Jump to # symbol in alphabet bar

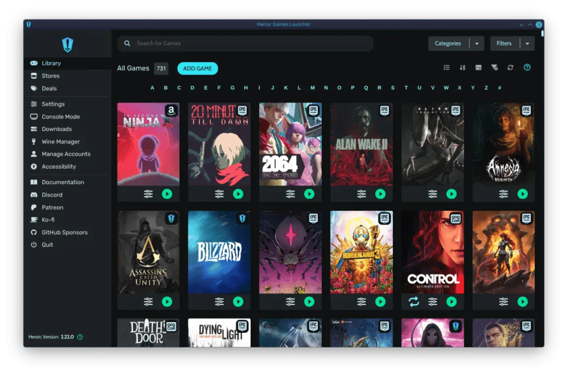500,88
